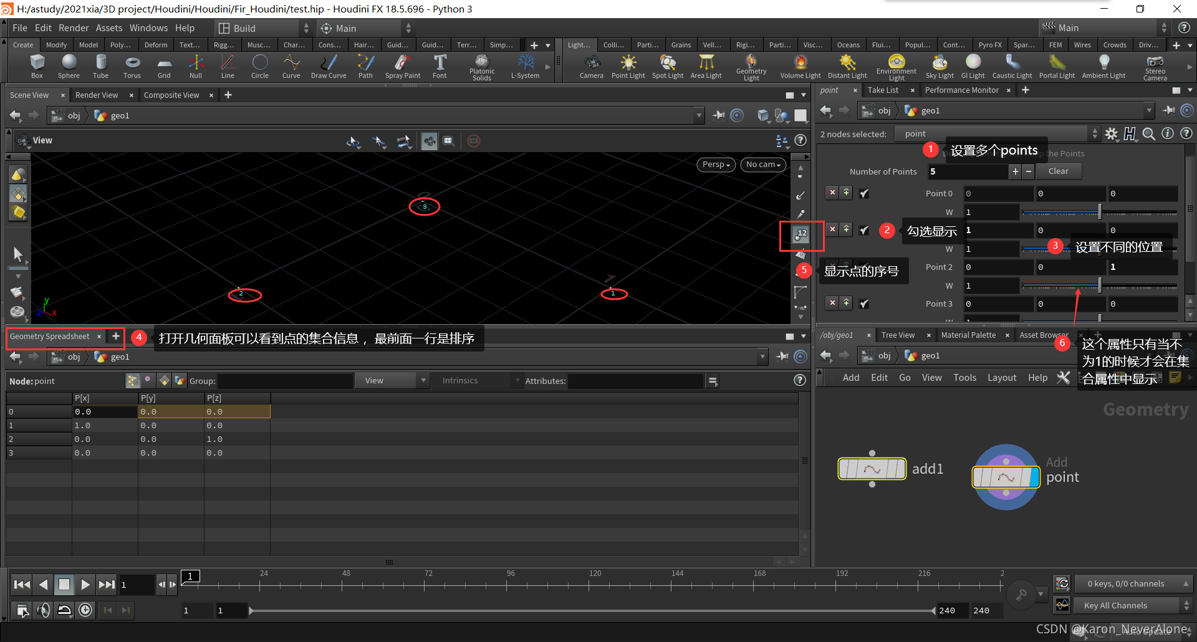
Task: Open the Build desktop dropdown
Action: click(x=263, y=28)
